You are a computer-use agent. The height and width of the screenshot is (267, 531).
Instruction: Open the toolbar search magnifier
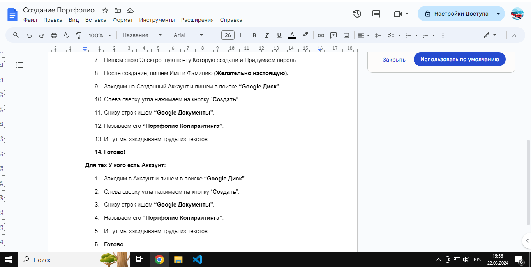(x=16, y=35)
